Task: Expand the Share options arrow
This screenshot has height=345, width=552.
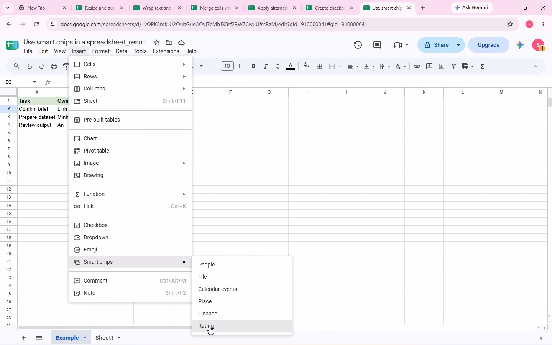Action: pos(458,45)
